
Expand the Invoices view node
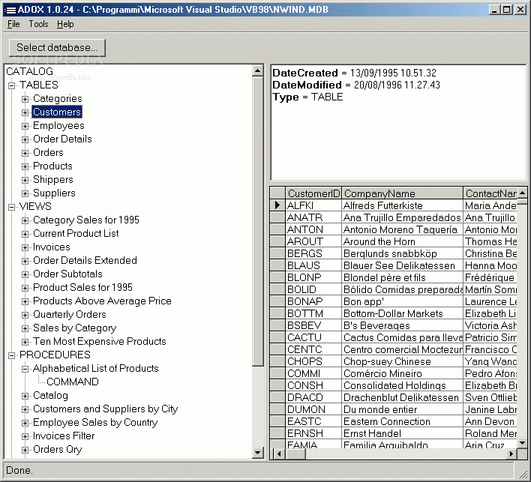click(x=25, y=247)
